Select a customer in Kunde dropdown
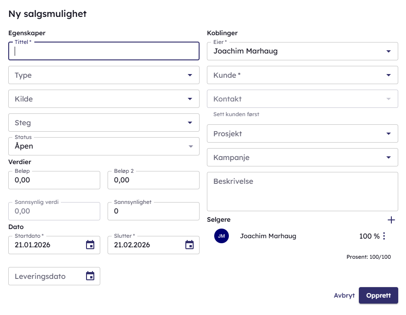 pos(302,75)
